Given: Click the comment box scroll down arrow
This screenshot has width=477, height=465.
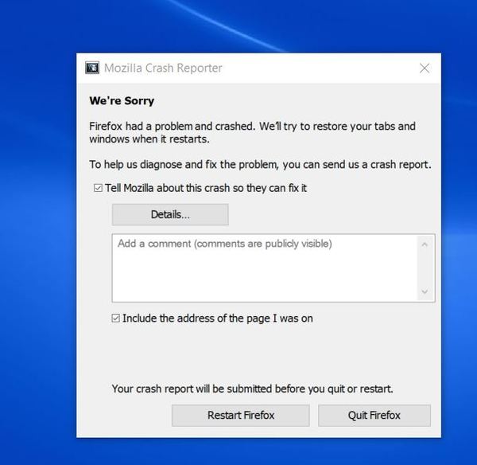Looking at the screenshot, I should click(425, 292).
